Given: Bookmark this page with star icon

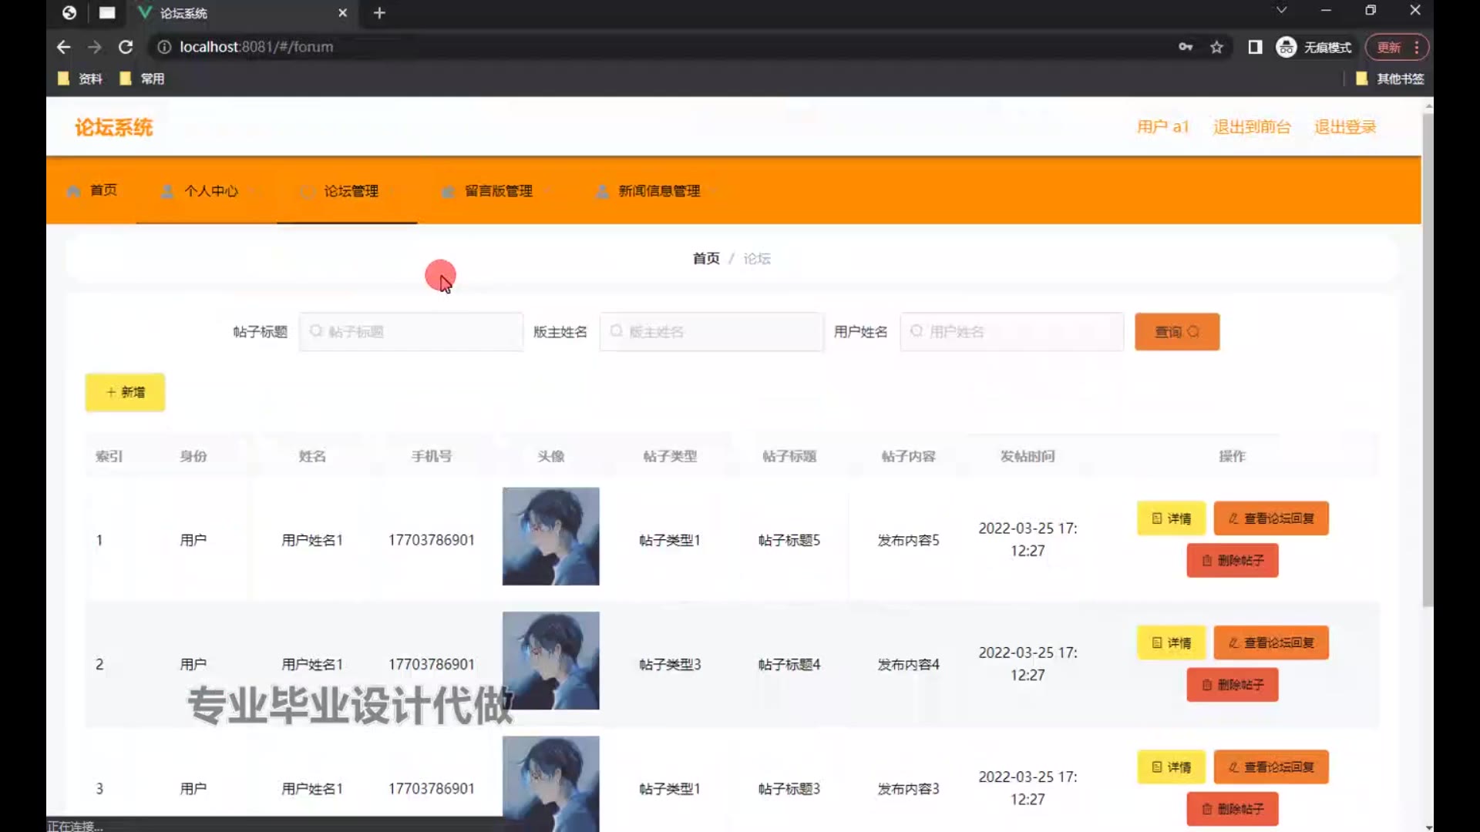Looking at the screenshot, I should point(1216,47).
